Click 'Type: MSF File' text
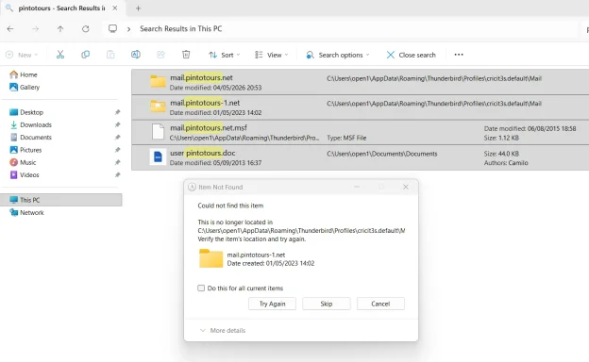 [346, 138]
